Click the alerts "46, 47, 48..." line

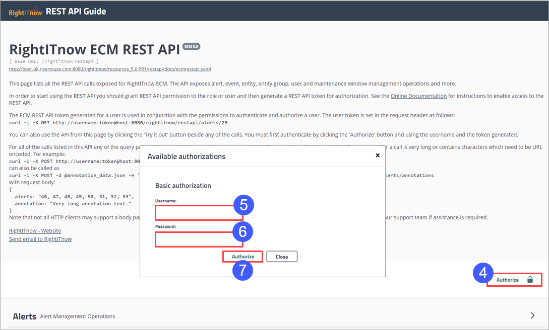pos(74,197)
